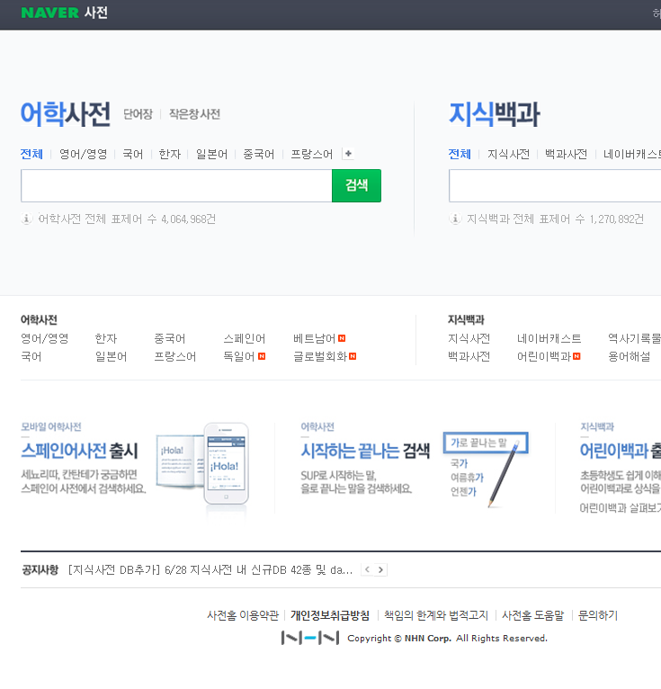The width and height of the screenshot is (661, 689).
Task: Open 영어/영영 in lower 어학사전 list
Action: (x=45, y=339)
